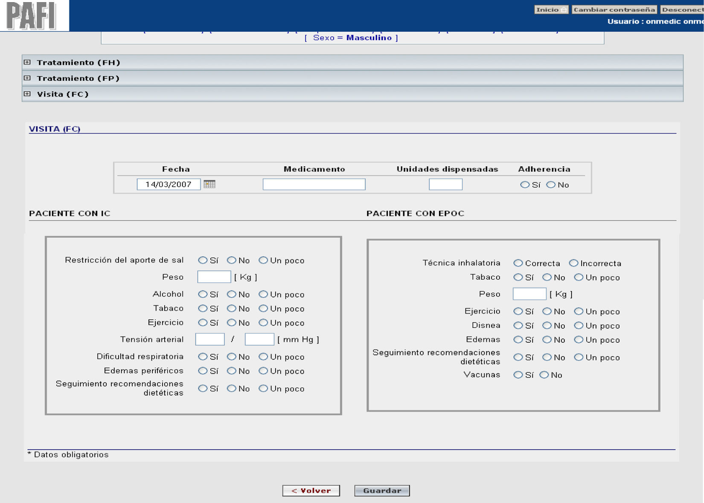Select Un poco for Disnea
Screen dimensions: 704x503
pyautogui.click(x=579, y=325)
